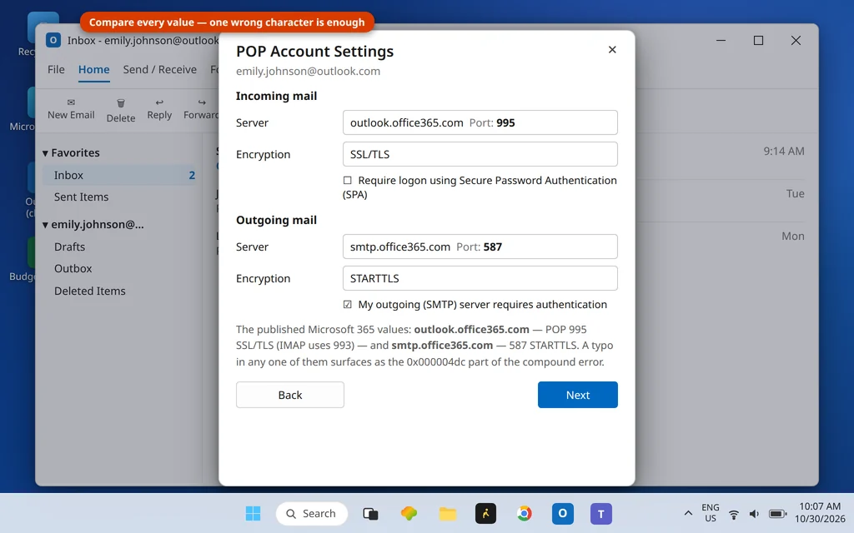Click the emily.johnson@outlook.com dialog subtitle
This screenshot has width=854, height=533.
click(x=308, y=72)
